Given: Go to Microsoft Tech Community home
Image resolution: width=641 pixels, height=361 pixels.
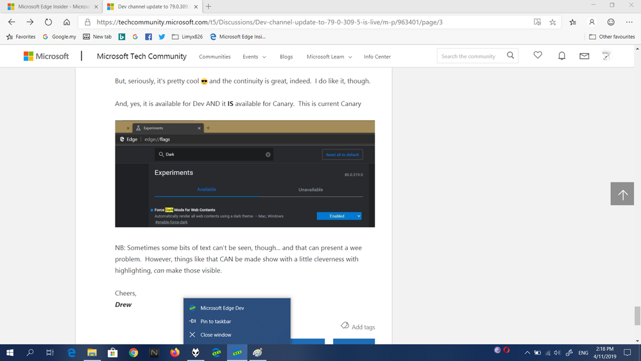Looking at the screenshot, I should 141,56.
